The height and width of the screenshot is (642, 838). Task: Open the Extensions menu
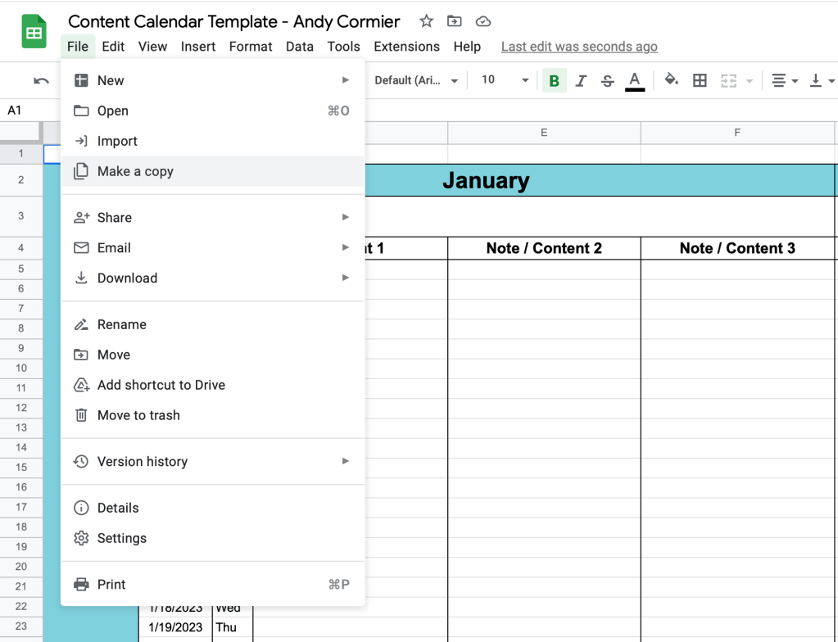tap(406, 47)
